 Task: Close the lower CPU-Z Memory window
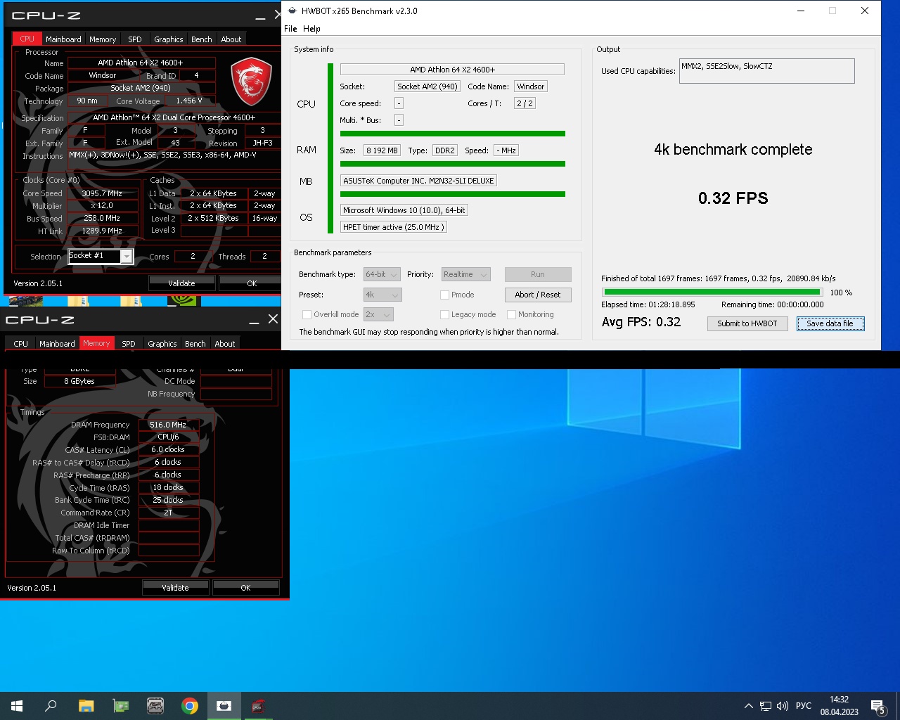click(274, 319)
